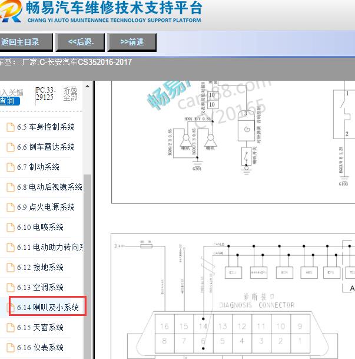Viewport: 355px width, 359px height.
Task: Click the page icon beside 6.15 天窗系统
Action: [10, 327]
